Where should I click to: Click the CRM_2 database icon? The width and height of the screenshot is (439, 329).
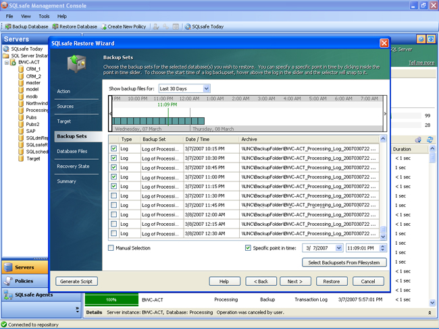[21, 76]
